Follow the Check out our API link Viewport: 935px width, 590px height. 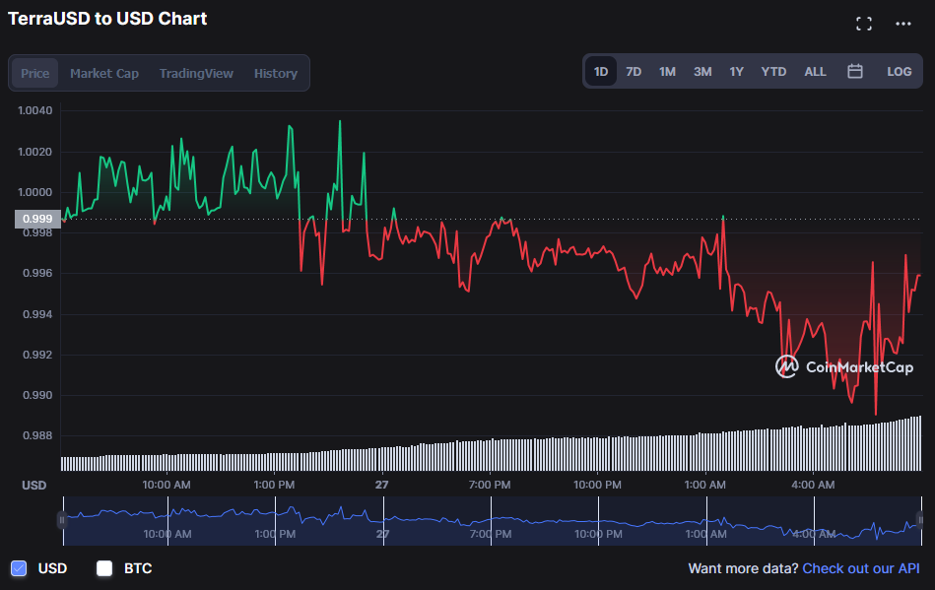click(861, 568)
